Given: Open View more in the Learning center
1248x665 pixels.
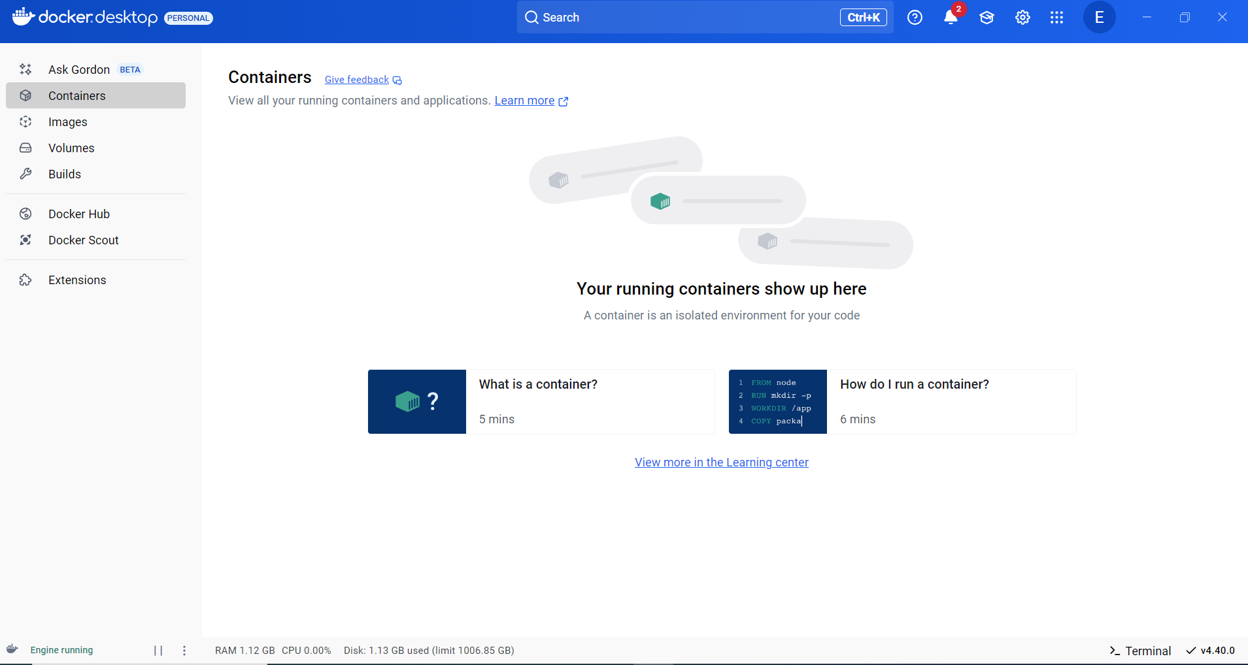Looking at the screenshot, I should pos(722,462).
